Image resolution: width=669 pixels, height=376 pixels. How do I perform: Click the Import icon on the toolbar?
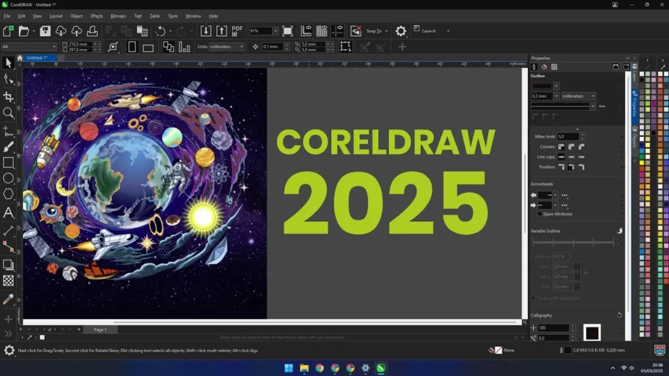[205, 30]
